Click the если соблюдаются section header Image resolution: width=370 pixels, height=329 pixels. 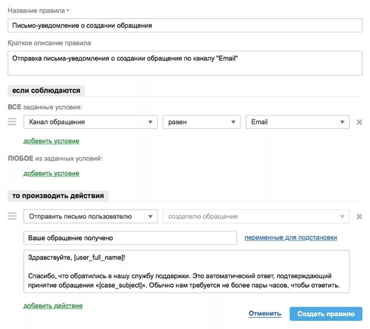coord(47,91)
